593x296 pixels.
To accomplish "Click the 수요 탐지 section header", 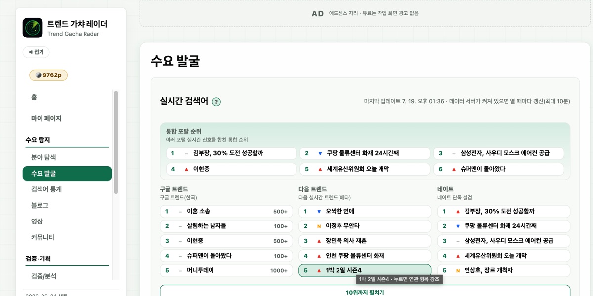I will pos(38,140).
